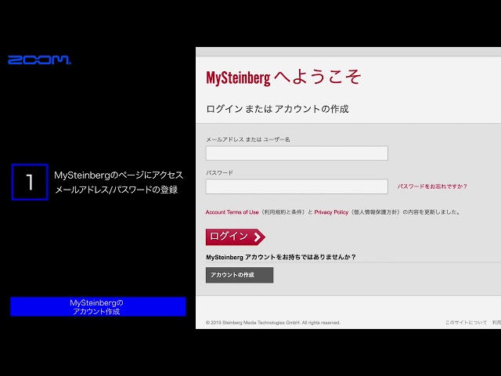Click the アカウントの作成 create account button

coord(240,275)
